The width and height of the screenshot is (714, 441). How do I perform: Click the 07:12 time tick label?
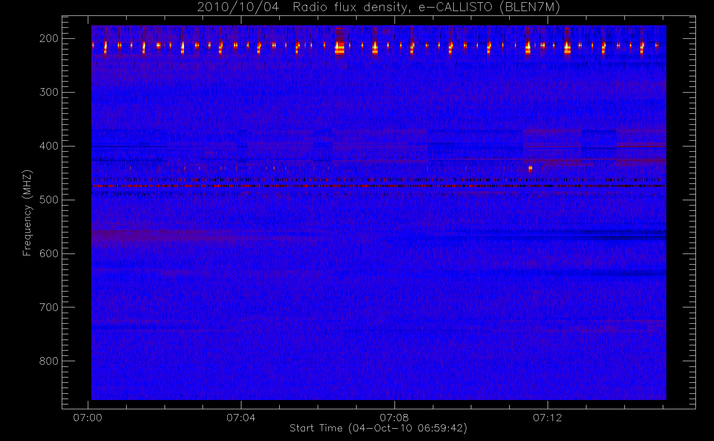click(547, 418)
